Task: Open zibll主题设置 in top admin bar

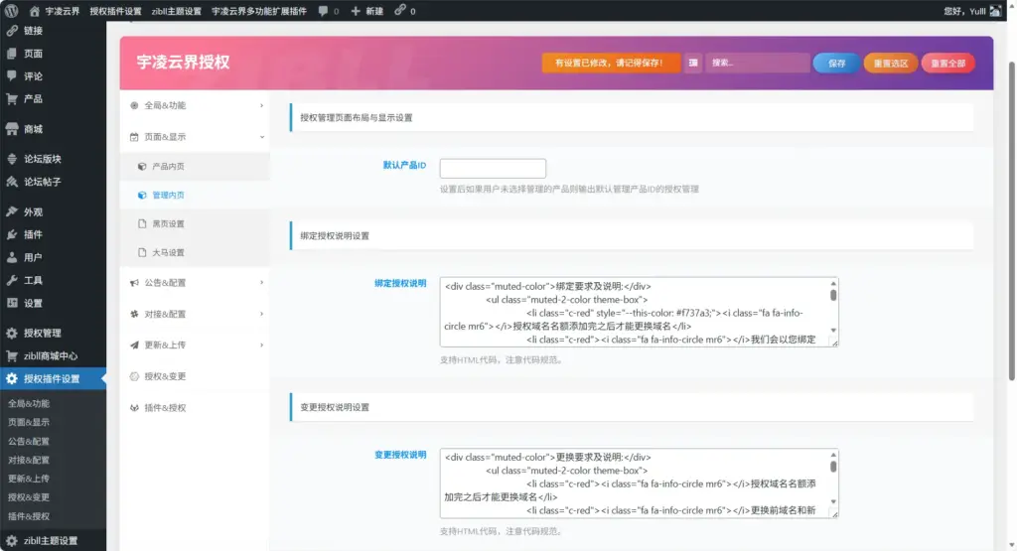Action: tap(177, 11)
